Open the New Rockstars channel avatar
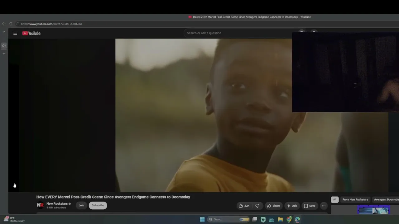 [40, 205]
